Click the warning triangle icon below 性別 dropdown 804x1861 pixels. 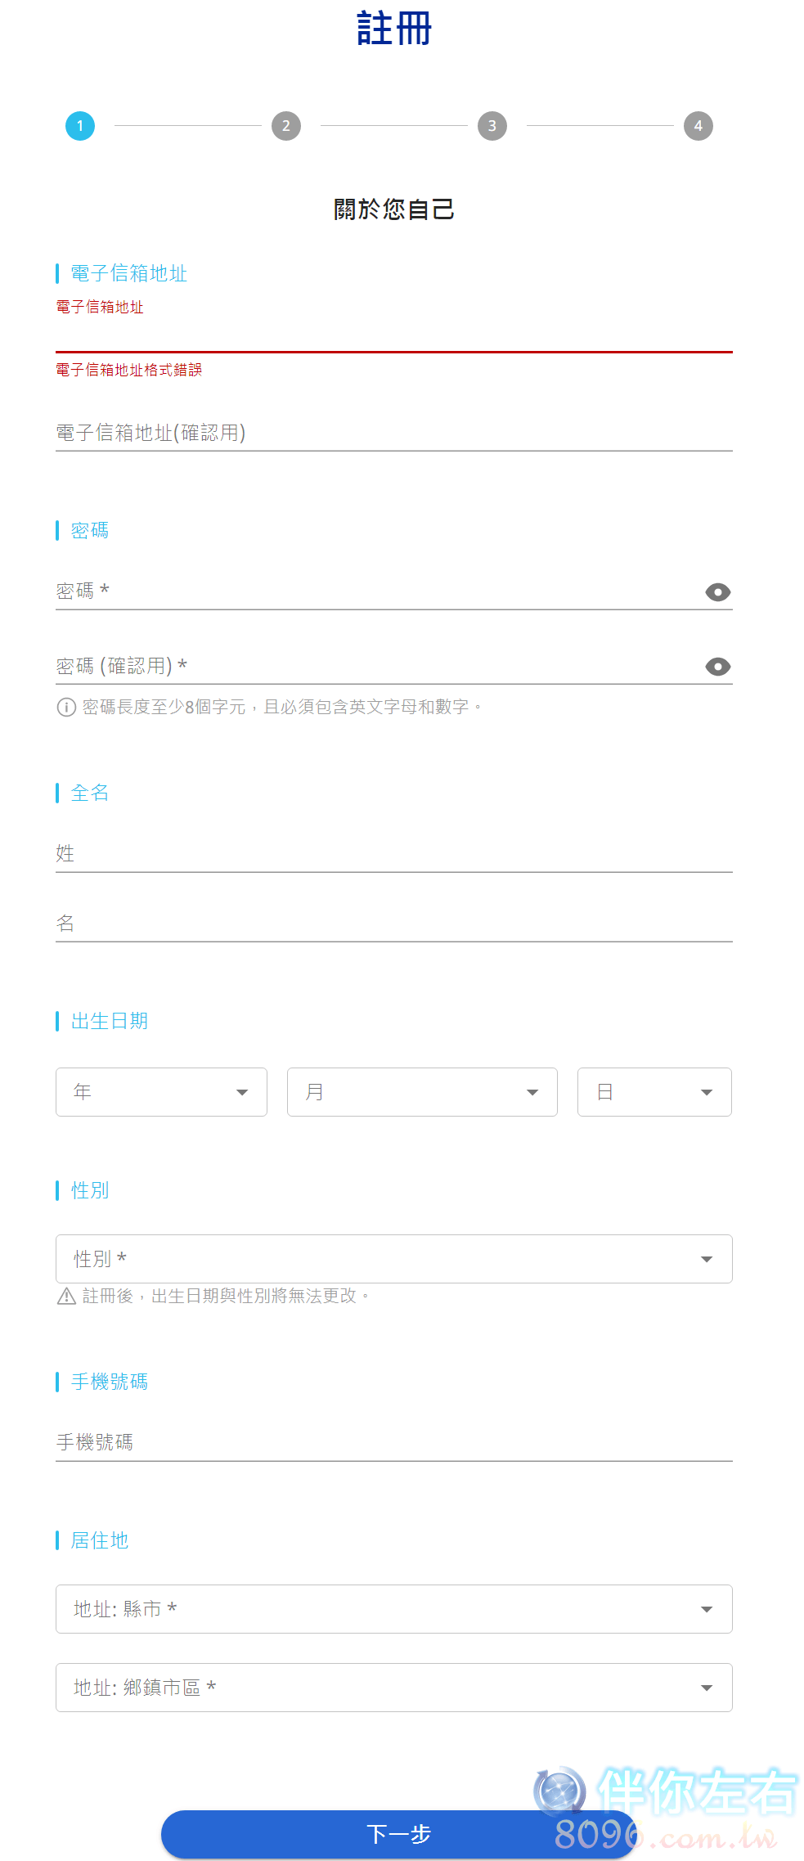(66, 1296)
